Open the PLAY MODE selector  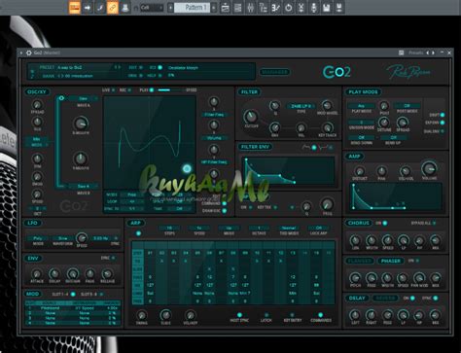[361, 106]
